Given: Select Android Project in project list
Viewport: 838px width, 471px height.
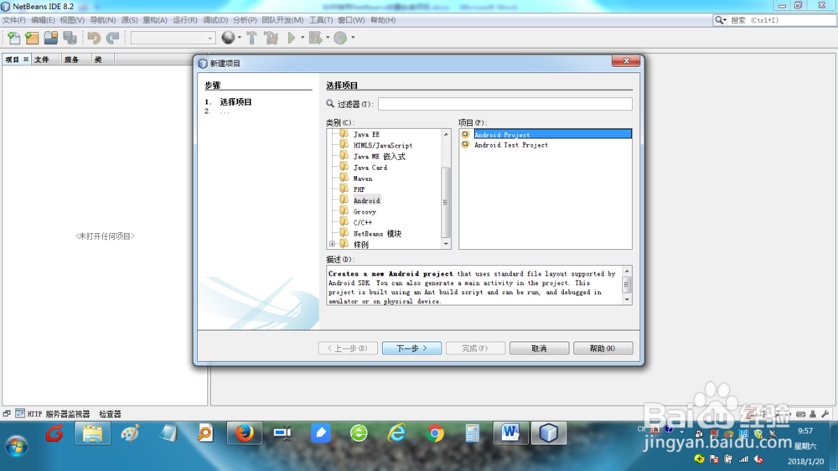Looking at the screenshot, I should pyautogui.click(x=552, y=134).
